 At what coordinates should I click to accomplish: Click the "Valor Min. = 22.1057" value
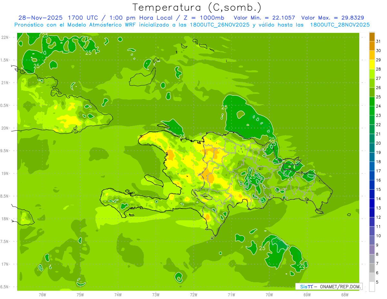pyautogui.click(x=264, y=18)
